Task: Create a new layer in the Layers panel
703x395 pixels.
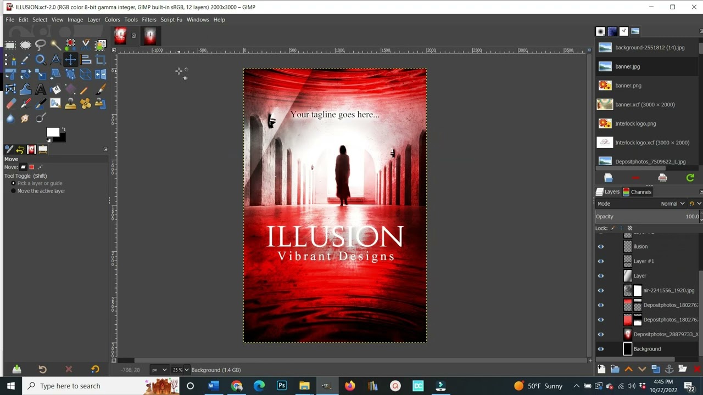Action: pyautogui.click(x=601, y=369)
